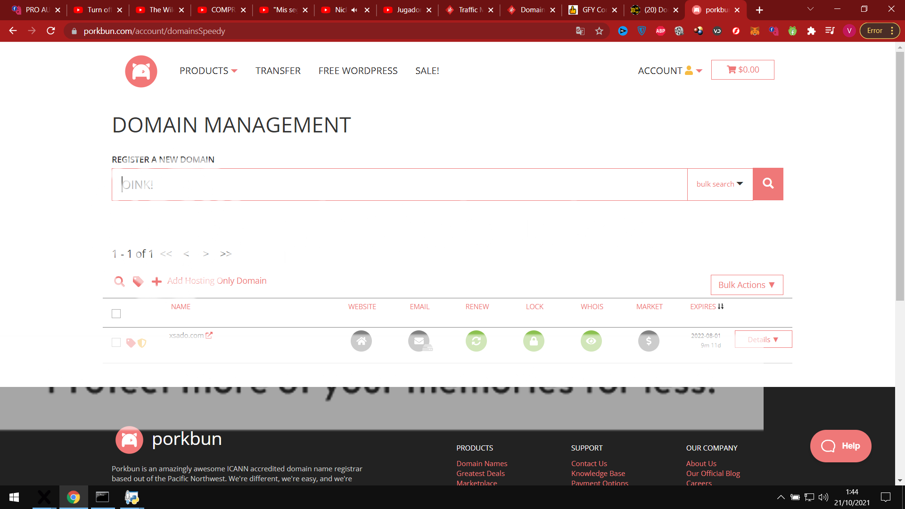This screenshot has width=905, height=509.
Task: Go to the TRANSFER menu item
Action: 278,71
